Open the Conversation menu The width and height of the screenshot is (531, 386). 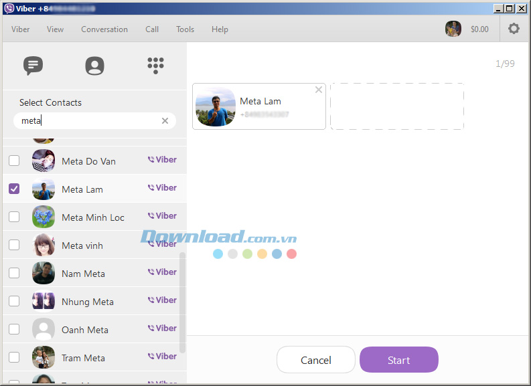point(104,29)
